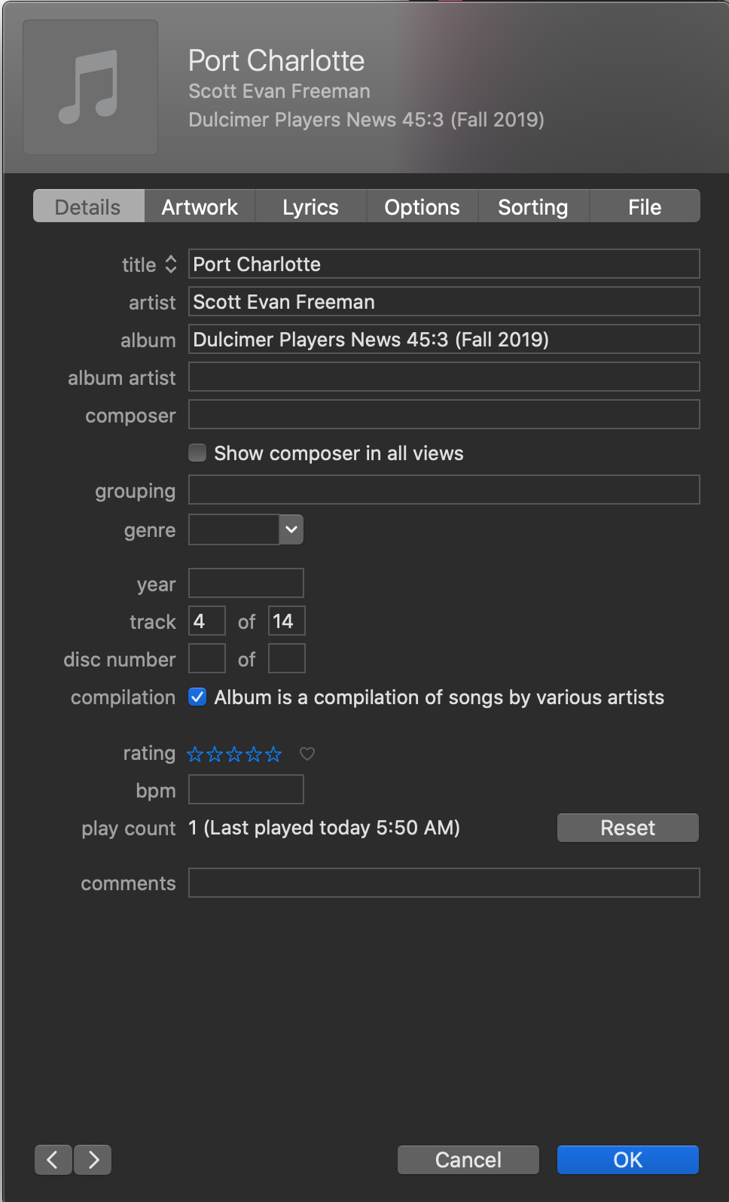Open the File tab
Screen dimensions: 729x1202
point(644,206)
